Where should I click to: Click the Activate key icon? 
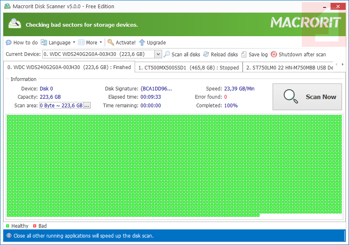(x=110, y=42)
